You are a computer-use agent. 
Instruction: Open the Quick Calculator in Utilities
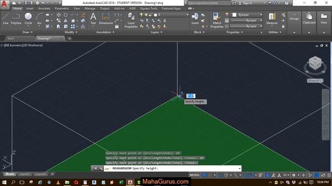(x=283, y=26)
